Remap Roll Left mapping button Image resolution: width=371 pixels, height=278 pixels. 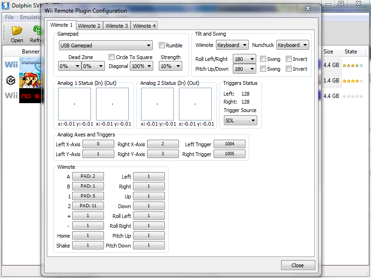149,216
